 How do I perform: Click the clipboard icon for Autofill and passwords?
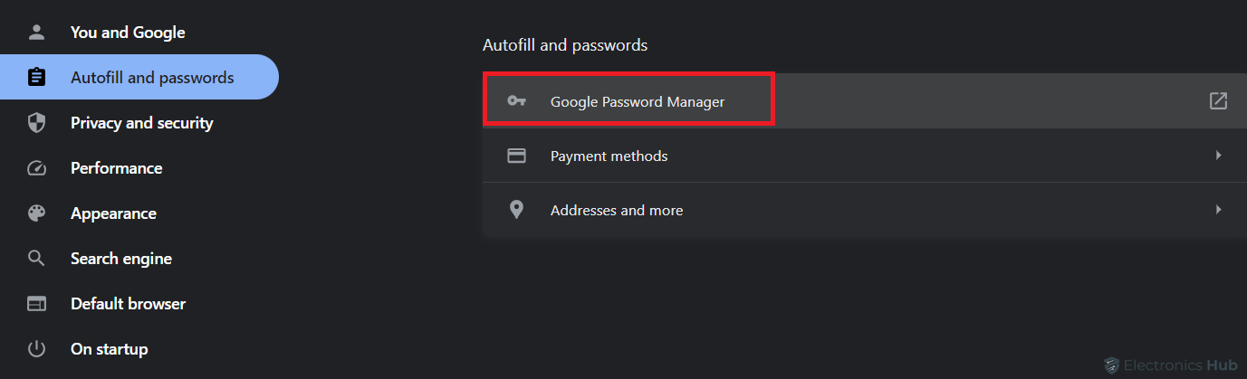click(x=36, y=77)
